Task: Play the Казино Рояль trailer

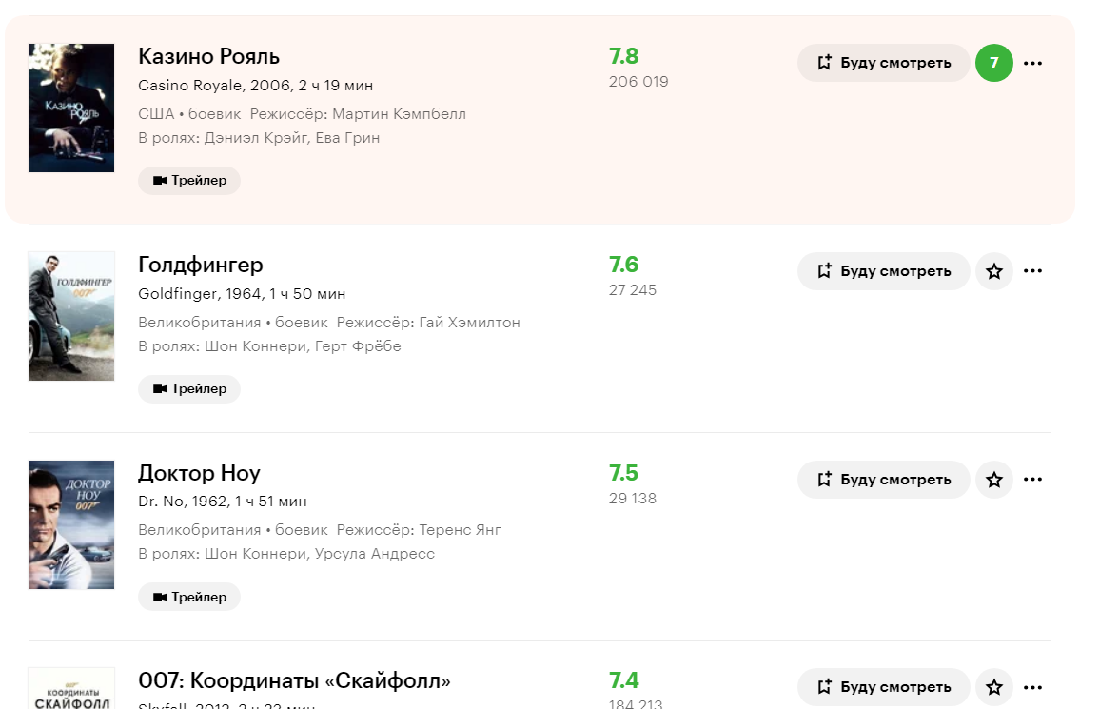Action: [189, 181]
